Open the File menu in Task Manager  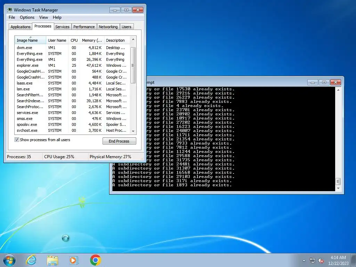pyautogui.click(x=12, y=17)
